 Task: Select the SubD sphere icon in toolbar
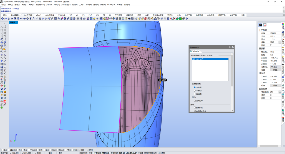point(18,18)
